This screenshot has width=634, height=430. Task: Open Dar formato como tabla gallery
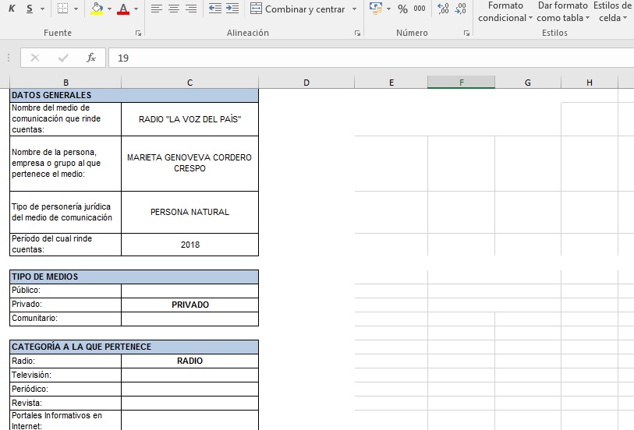click(561, 12)
